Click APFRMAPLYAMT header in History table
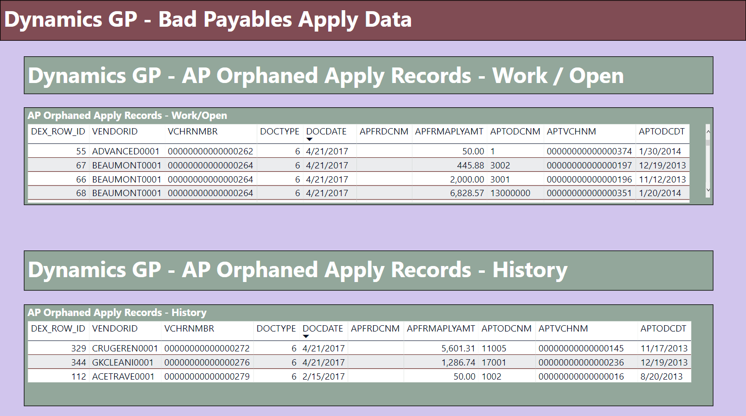Screen dimensions: 746x416 tap(441, 329)
